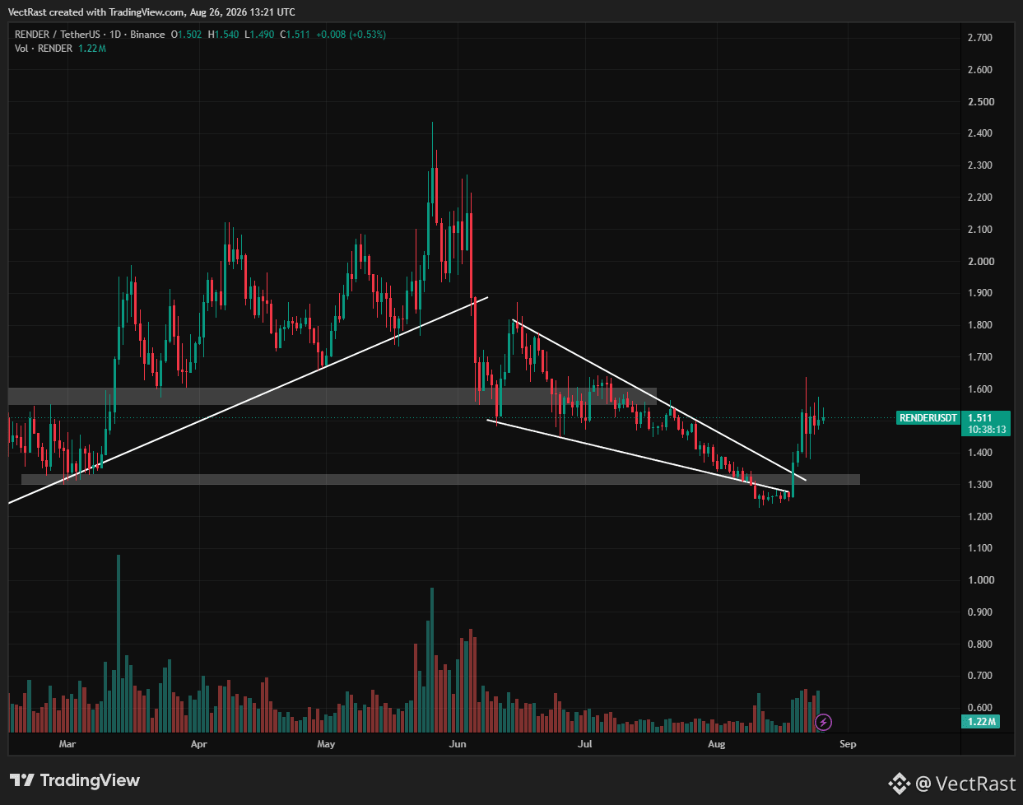Viewport: 1023px width, 805px height.
Task: Click the May label on time axis
Action: click(x=326, y=744)
